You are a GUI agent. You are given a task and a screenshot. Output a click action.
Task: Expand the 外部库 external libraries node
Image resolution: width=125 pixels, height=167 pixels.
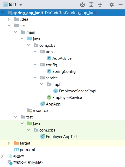2,156
